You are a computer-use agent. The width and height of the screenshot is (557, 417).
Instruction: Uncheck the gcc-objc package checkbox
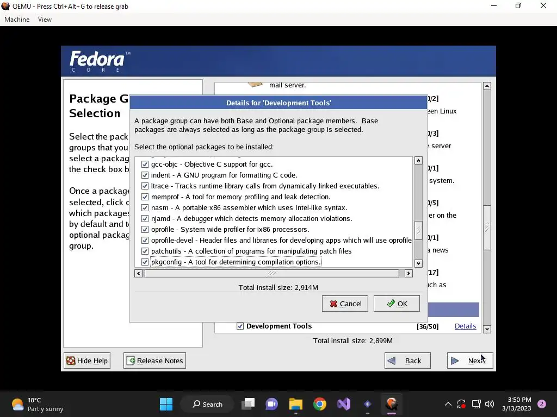click(x=145, y=164)
